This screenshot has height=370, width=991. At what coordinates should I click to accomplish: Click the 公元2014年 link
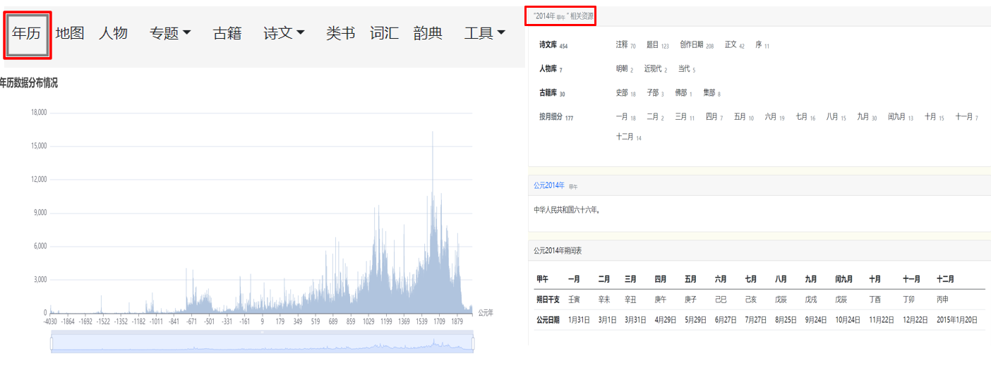(x=549, y=185)
